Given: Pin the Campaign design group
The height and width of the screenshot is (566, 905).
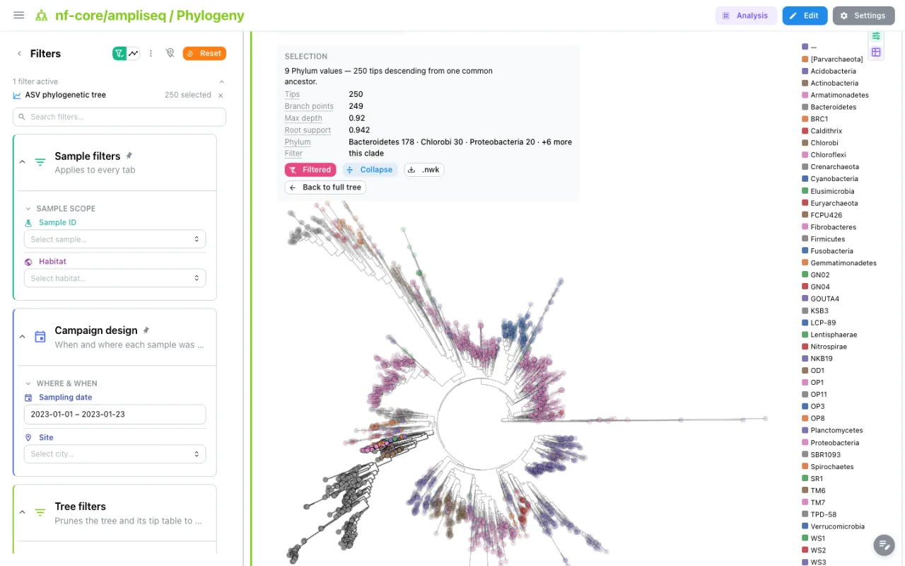Looking at the screenshot, I should click(x=146, y=330).
